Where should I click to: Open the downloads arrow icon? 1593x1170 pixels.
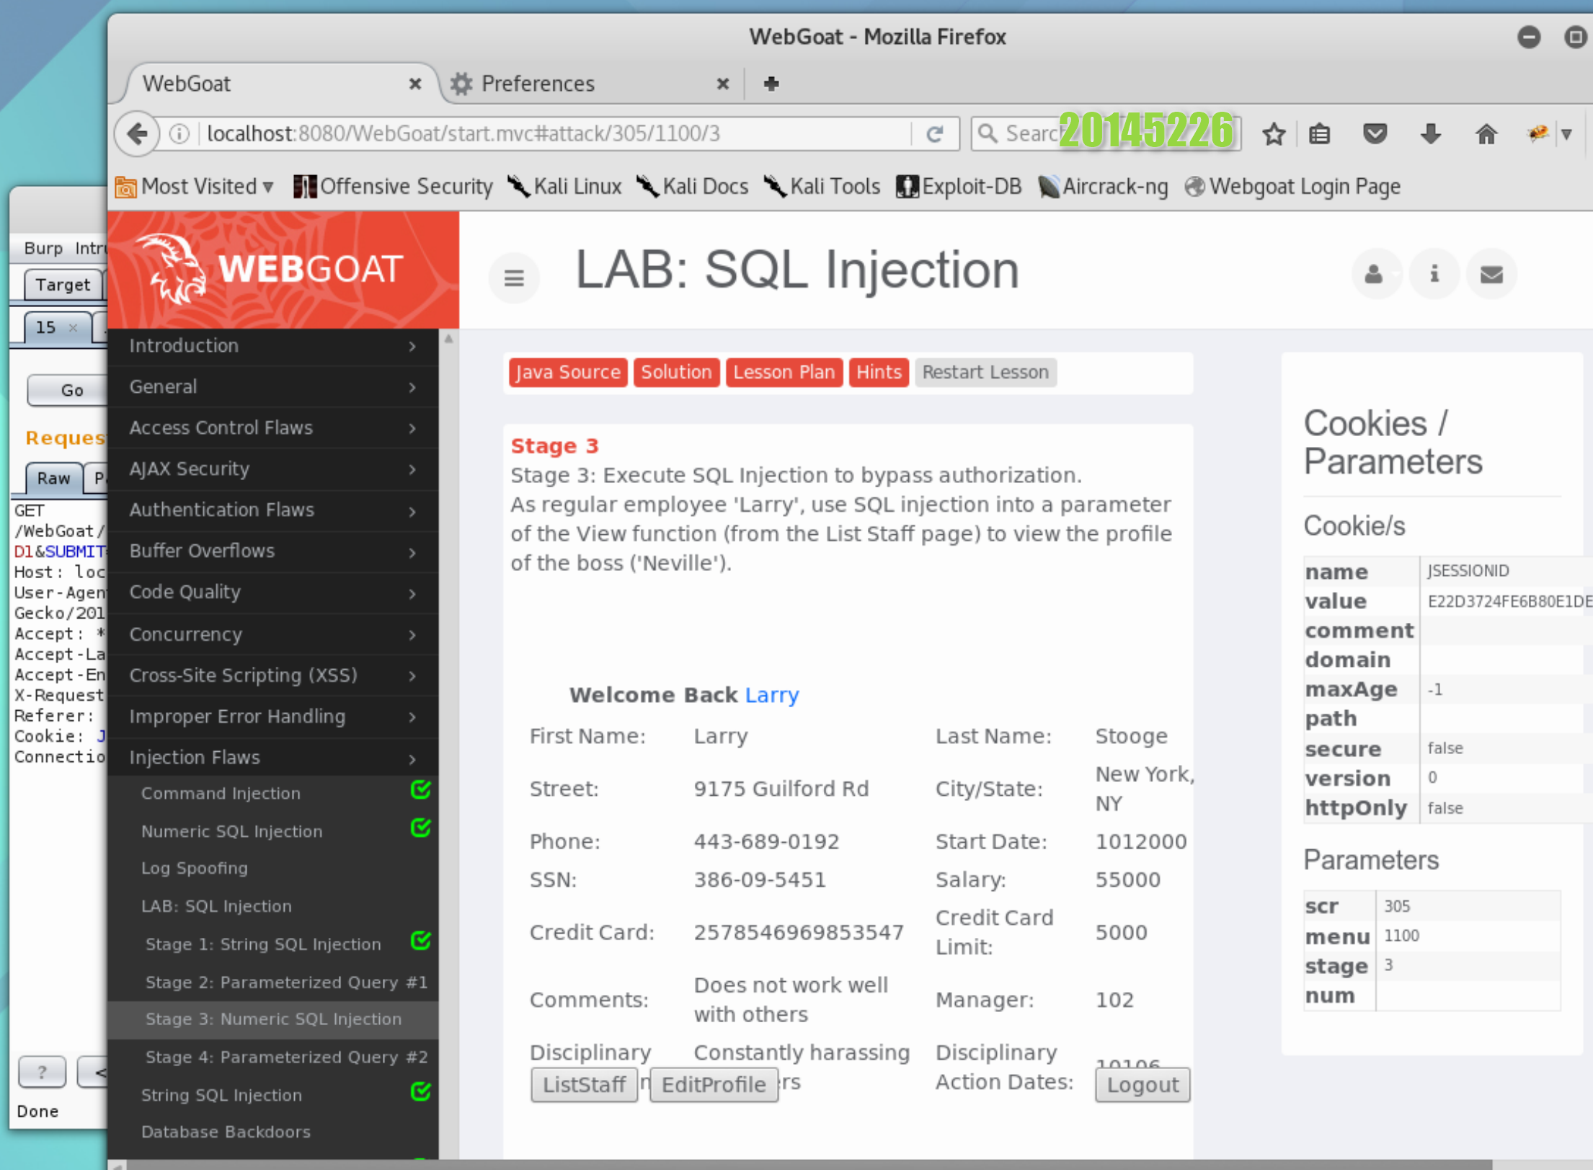pos(1430,133)
